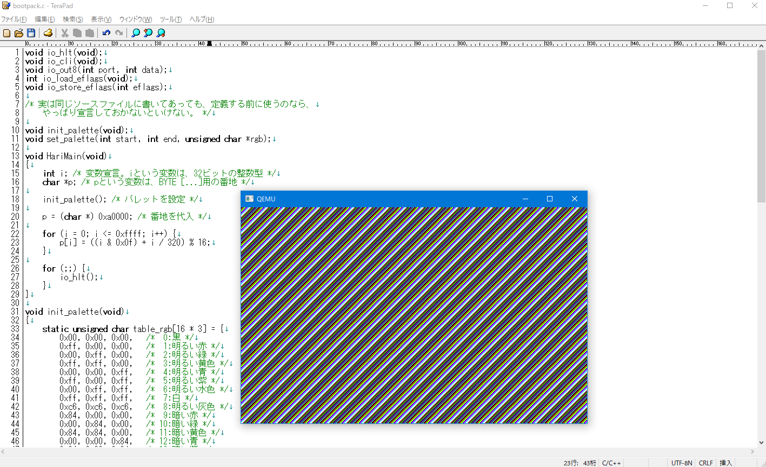Viewport: 766px width, 467px height.
Task: Click the io_store_eflags declaration line
Action: (97, 87)
